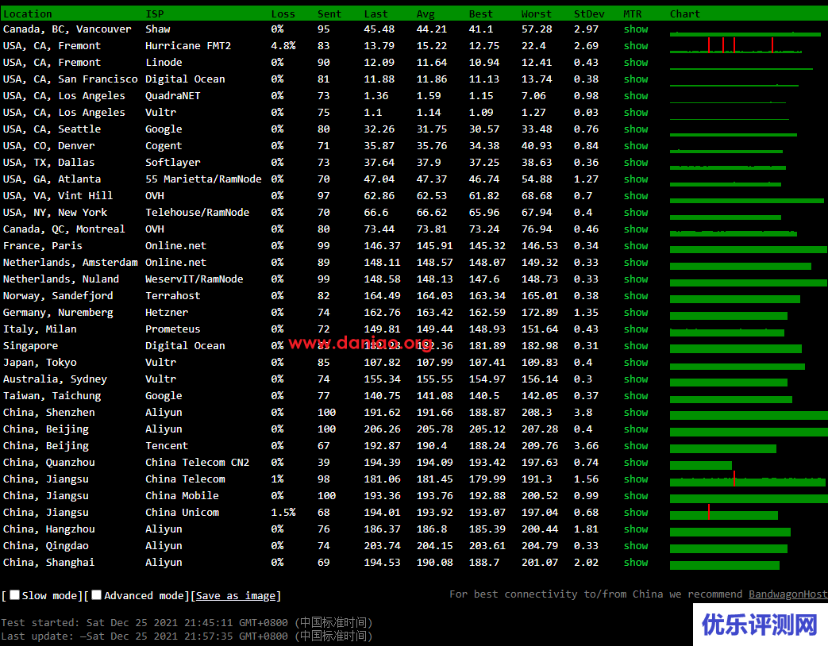This screenshot has width=828, height=646.
Task: Show MTR for Sydney Vultr row
Action: click(x=636, y=379)
